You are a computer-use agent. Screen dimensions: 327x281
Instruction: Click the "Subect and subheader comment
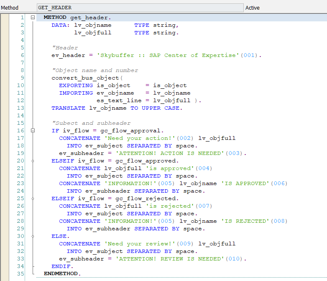pyautogui.click(x=91, y=123)
